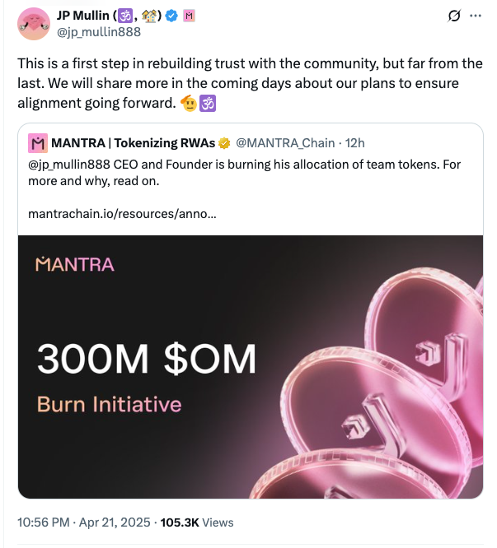Click the MANTRA affiliation badge beside verified check
The width and height of the screenshot is (497, 548).
pyautogui.click(x=189, y=16)
